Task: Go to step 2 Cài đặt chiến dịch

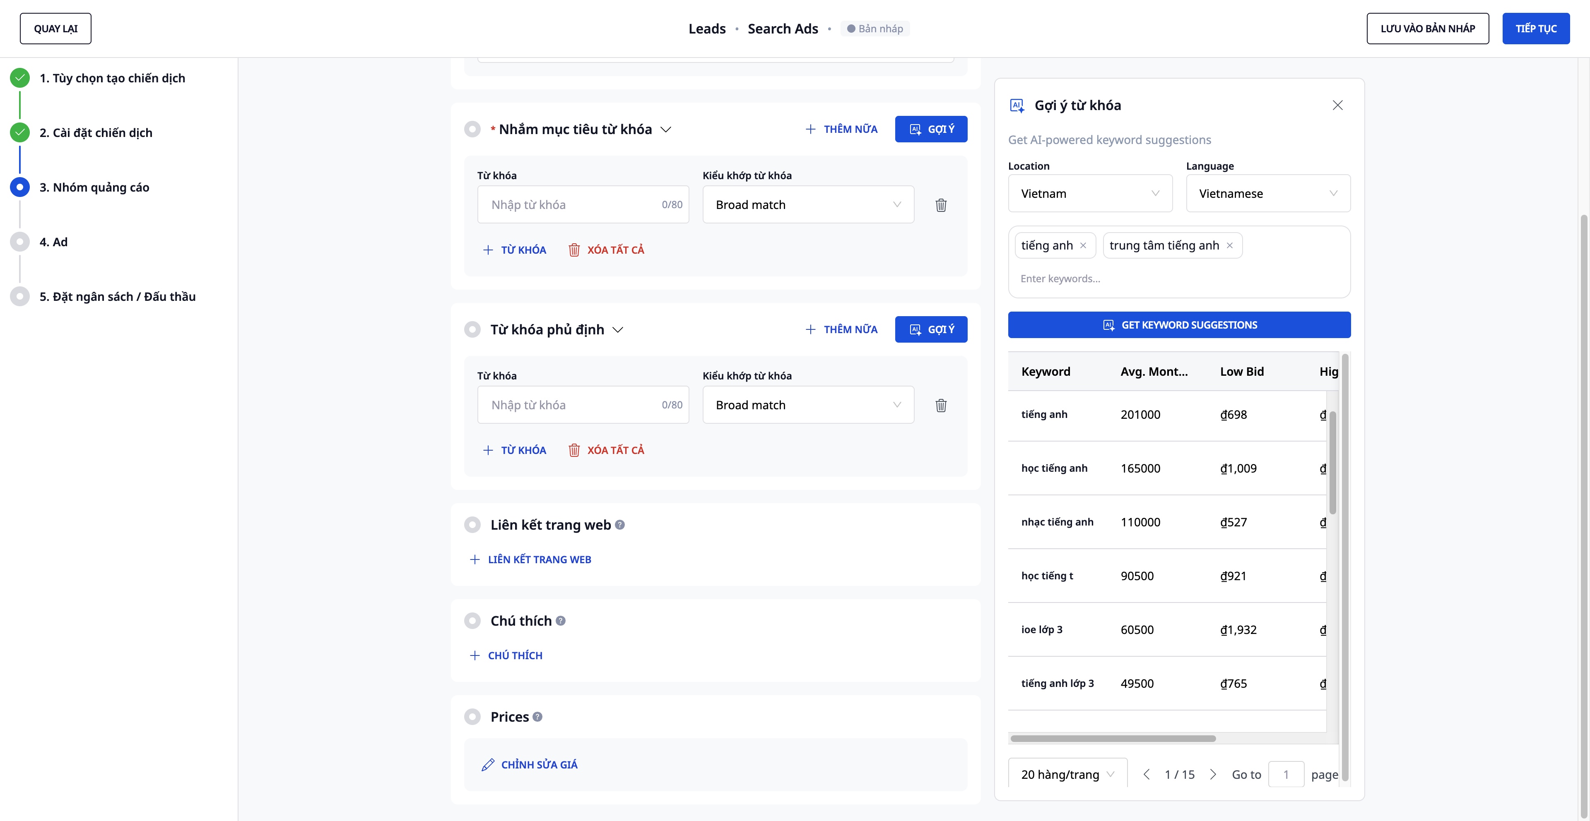Action: pyautogui.click(x=96, y=132)
